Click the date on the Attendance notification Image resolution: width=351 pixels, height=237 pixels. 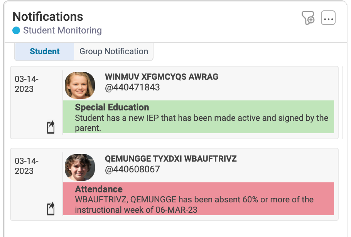(27, 166)
